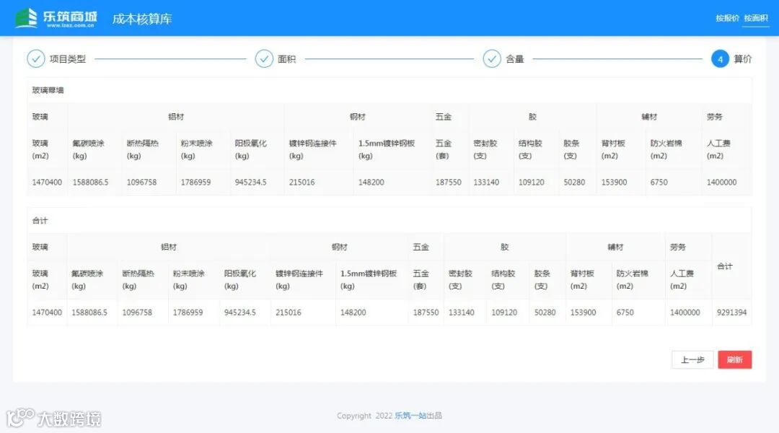
Task: Select the 含量 step label
Action: coord(515,59)
